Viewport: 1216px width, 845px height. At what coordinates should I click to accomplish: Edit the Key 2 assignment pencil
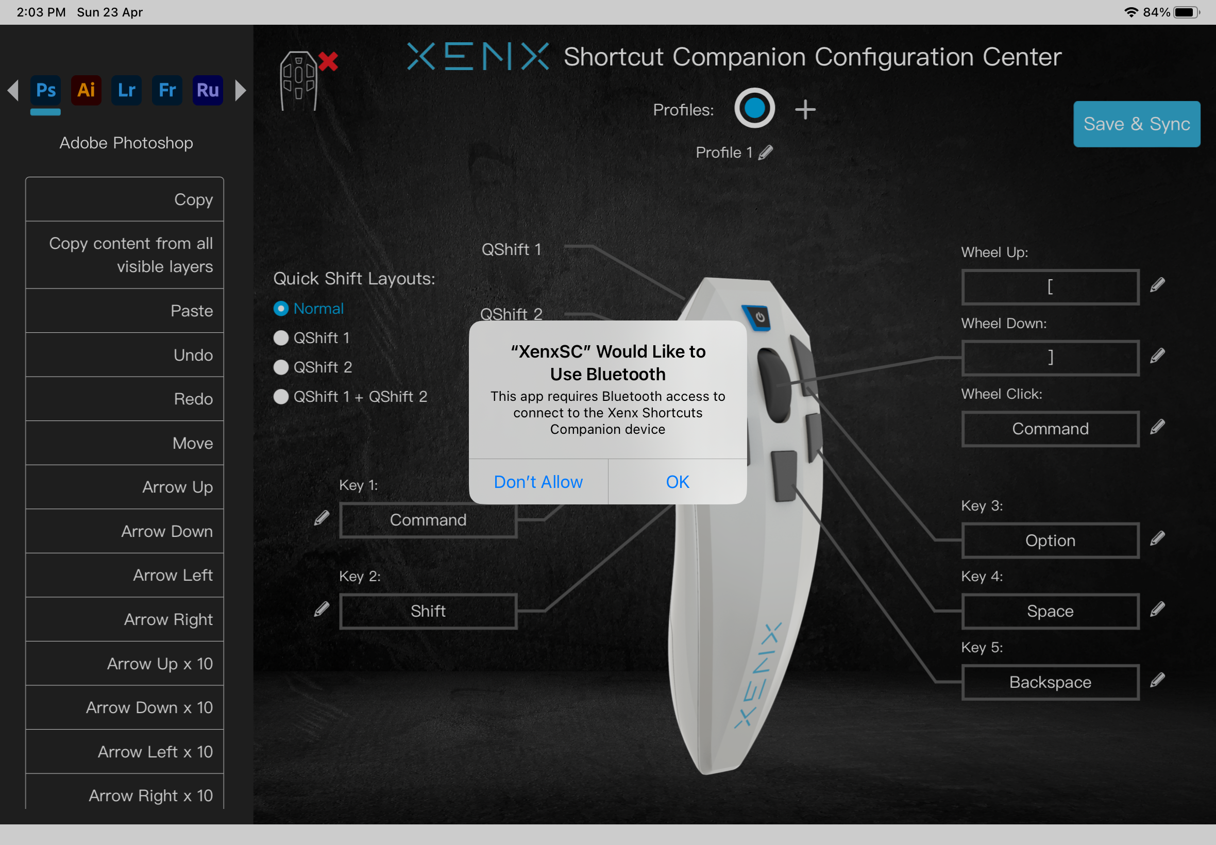click(322, 610)
